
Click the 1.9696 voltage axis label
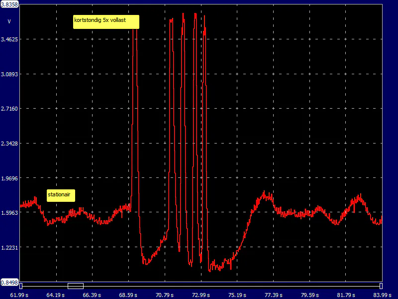[x=9, y=178]
